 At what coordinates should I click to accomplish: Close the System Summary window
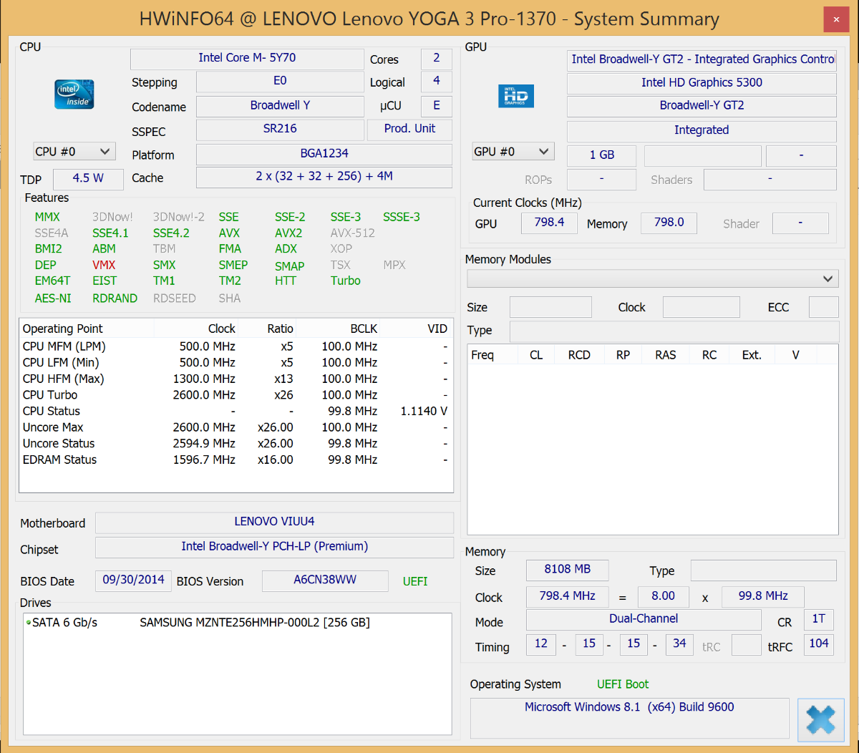point(836,20)
